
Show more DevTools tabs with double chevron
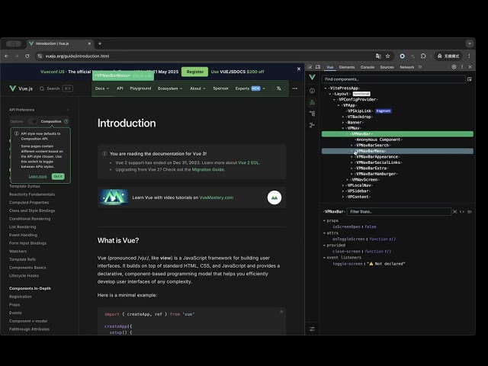click(420, 67)
